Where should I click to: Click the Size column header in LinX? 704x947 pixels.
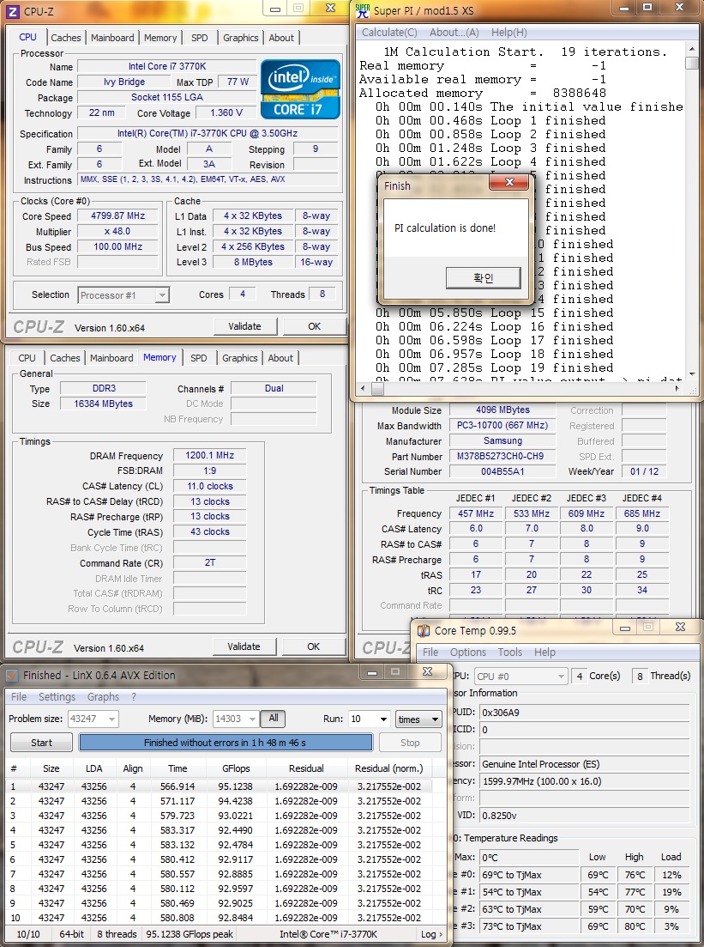(51, 768)
